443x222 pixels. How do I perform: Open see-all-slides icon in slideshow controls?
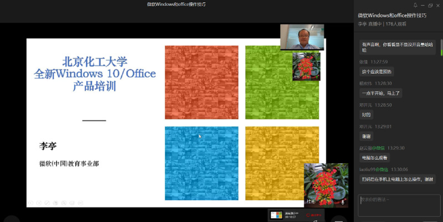[x=54, y=203]
